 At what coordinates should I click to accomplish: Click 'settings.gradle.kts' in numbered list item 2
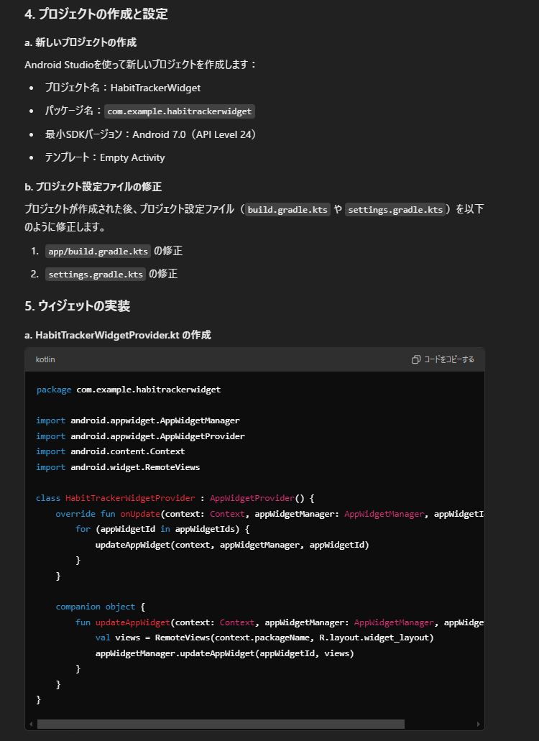pos(96,275)
